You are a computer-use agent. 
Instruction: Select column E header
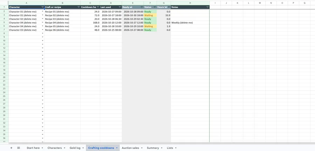pos(133,3)
